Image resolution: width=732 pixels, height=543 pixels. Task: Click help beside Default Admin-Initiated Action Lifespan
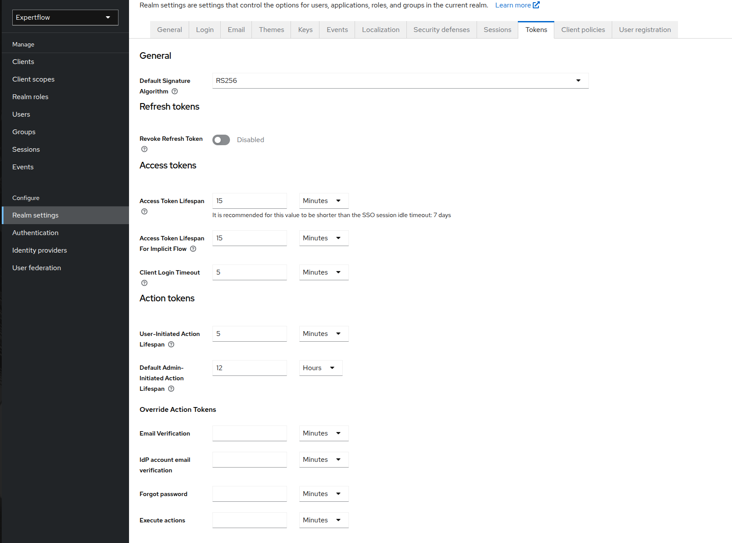point(171,389)
